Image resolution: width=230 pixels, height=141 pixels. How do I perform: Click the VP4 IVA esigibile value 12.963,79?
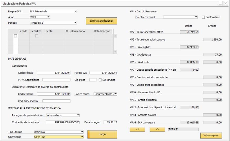pos(189,47)
